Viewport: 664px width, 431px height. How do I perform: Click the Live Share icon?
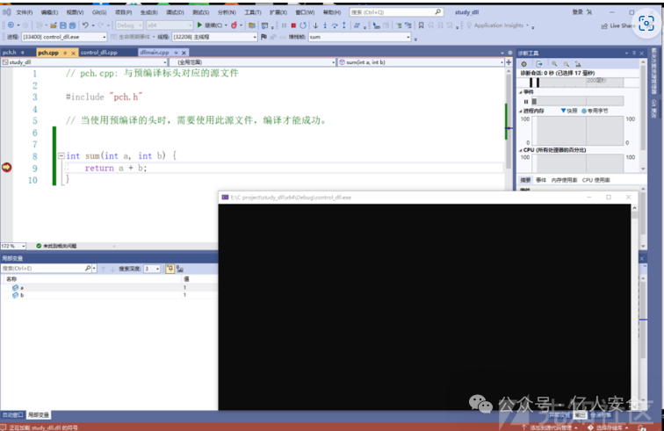615,25
